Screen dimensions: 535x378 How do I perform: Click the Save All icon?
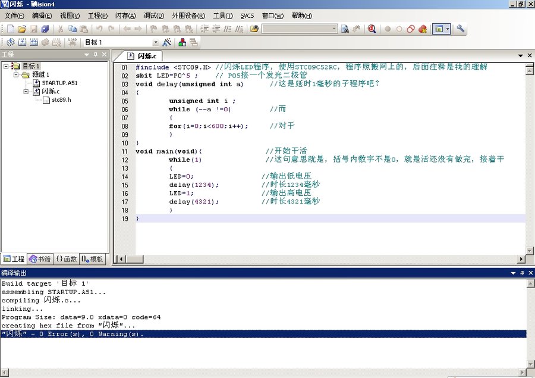pos(45,29)
